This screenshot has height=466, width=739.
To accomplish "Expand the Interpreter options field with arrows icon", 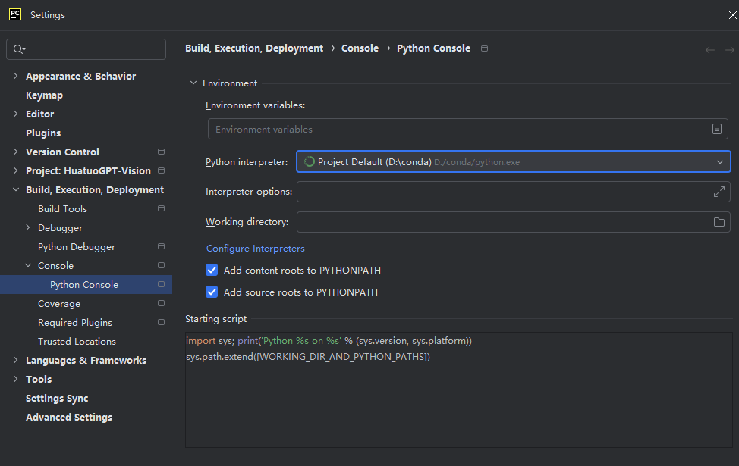I will 719,192.
